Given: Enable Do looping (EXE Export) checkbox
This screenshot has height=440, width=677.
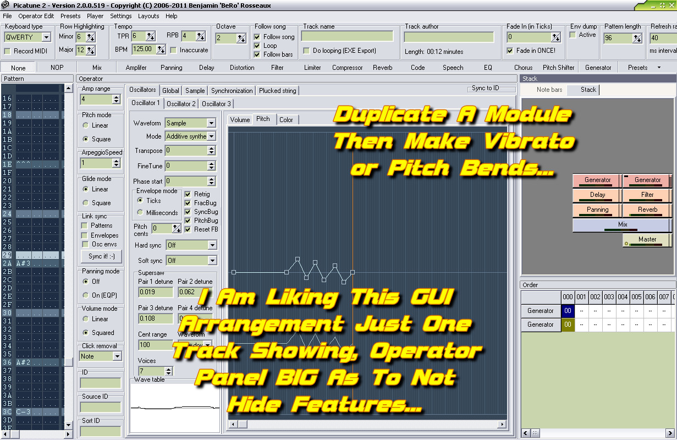Looking at the screenshot, I should [307, 51].
